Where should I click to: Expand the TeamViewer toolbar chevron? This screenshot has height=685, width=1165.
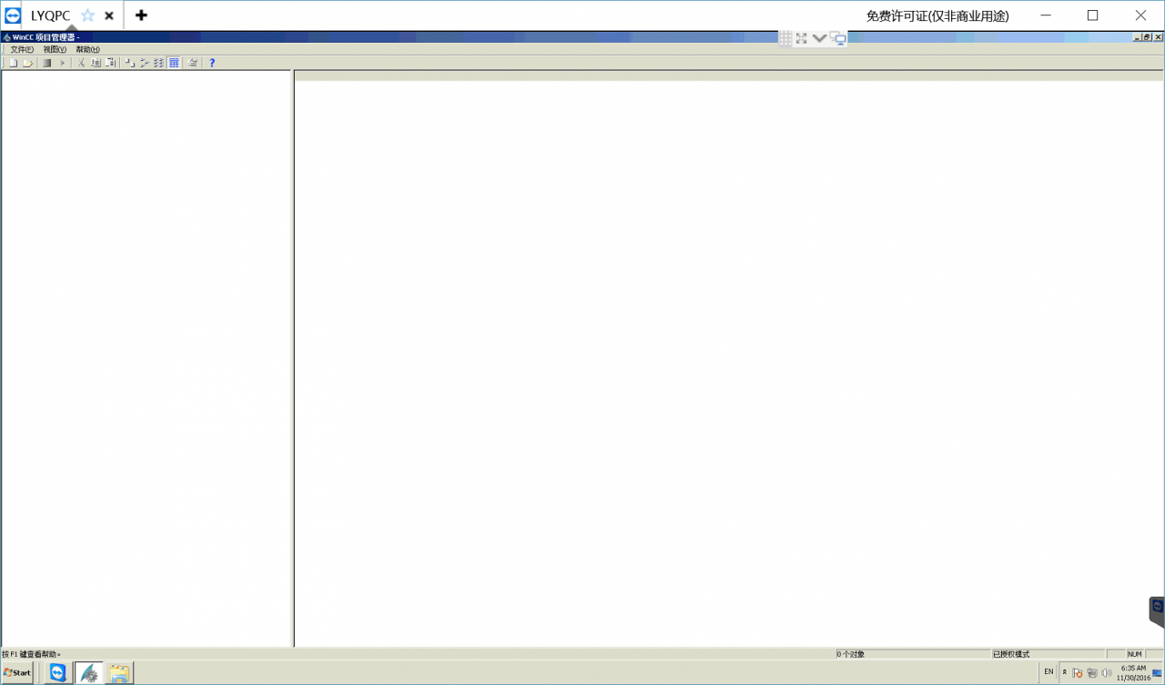click(819, 38)
